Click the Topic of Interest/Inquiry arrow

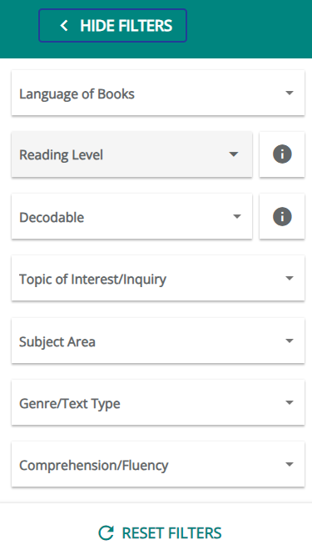pyautogui.click(x=290, y=278)
